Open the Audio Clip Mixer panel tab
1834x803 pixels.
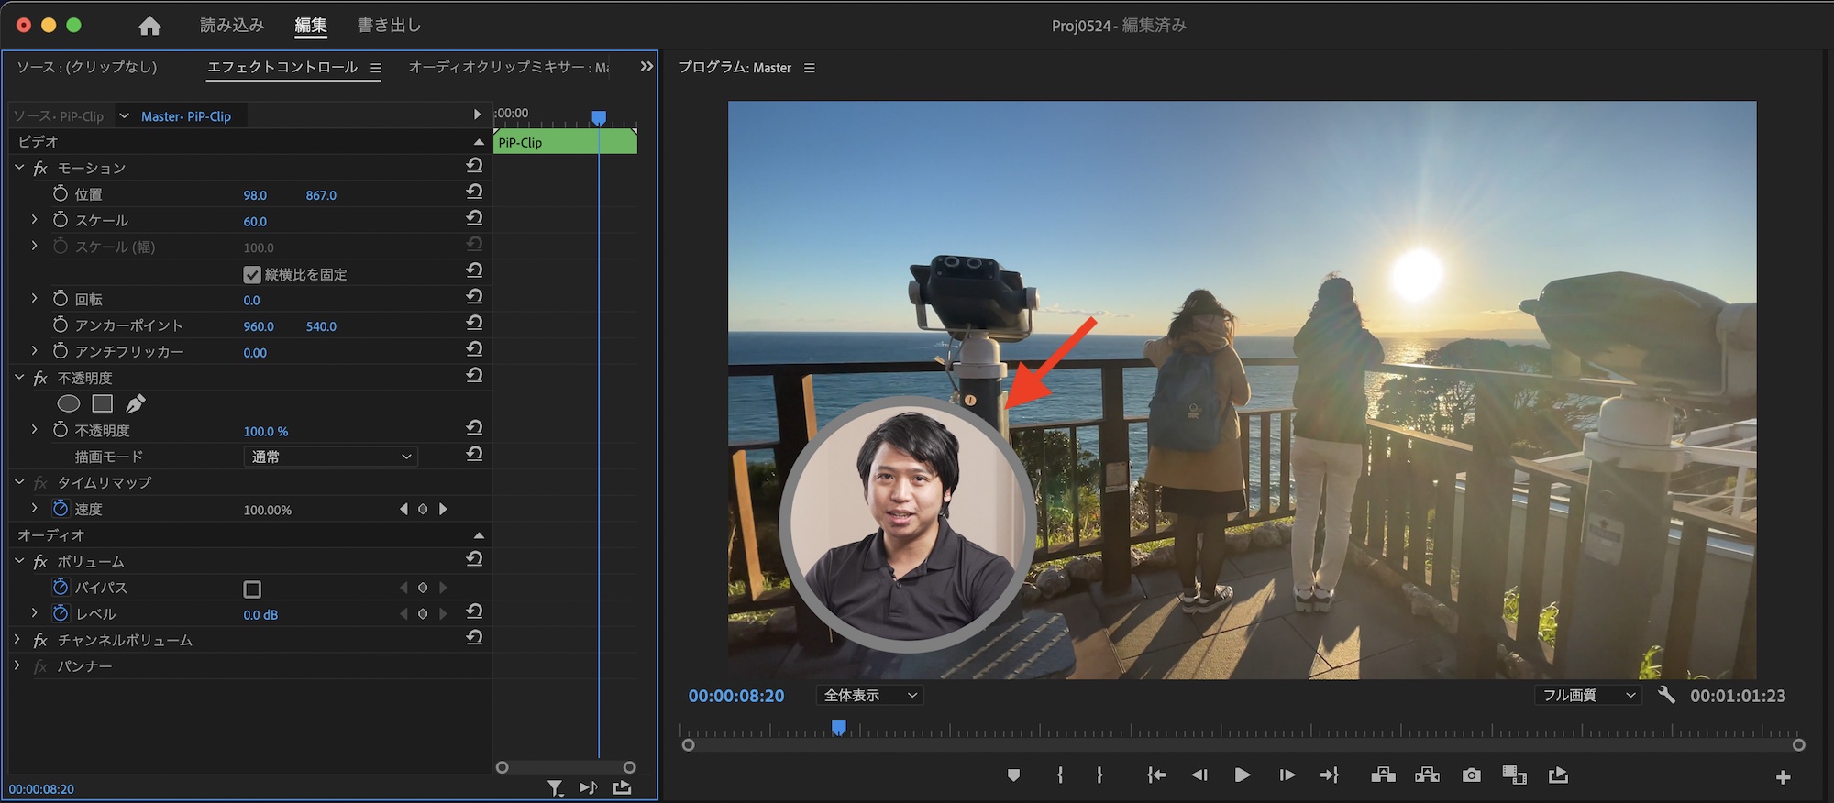507,67
